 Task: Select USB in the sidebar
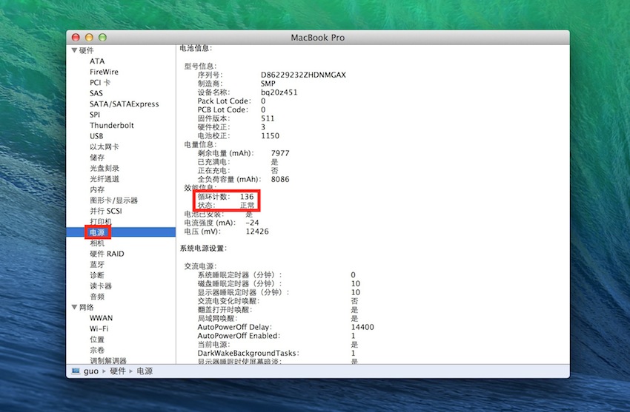tap(96, 136)
